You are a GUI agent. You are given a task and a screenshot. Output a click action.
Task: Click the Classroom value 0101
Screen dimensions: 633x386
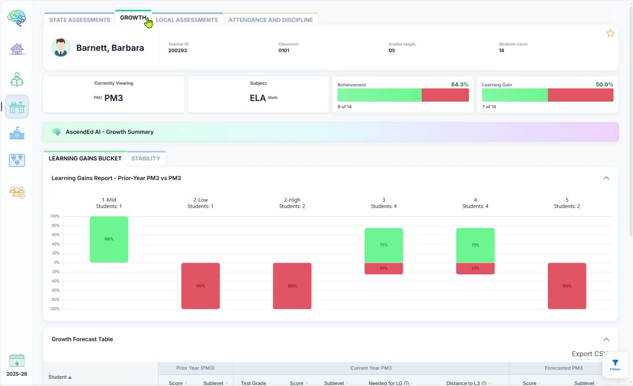pyautogui.click(x=284, y=51)
